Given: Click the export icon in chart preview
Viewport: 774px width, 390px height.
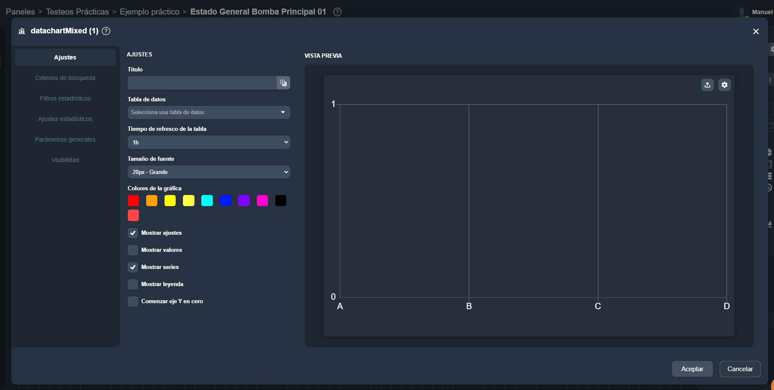Looking at the screenshot, I should (x=707, y=85).
